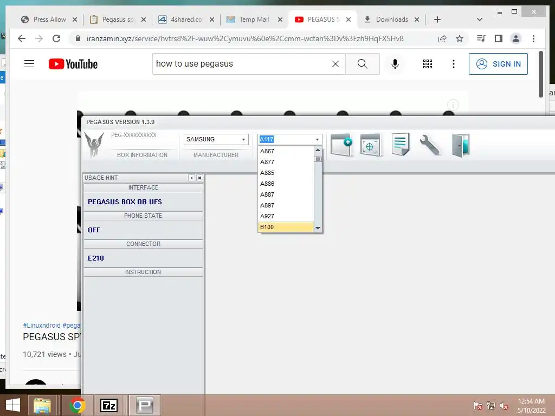Open the Chrome three-dot menu
The width and height of the screenshot is (555, 416).
[x=533, y=38]
